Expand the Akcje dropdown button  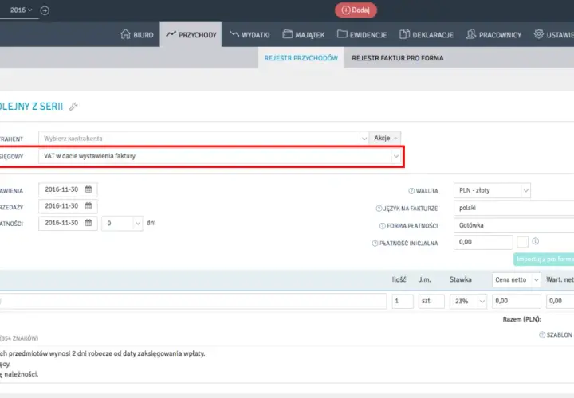385,139
